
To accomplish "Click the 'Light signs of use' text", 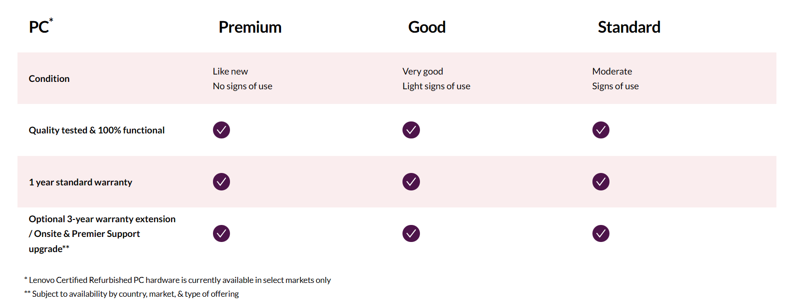I will coord(436,86).
